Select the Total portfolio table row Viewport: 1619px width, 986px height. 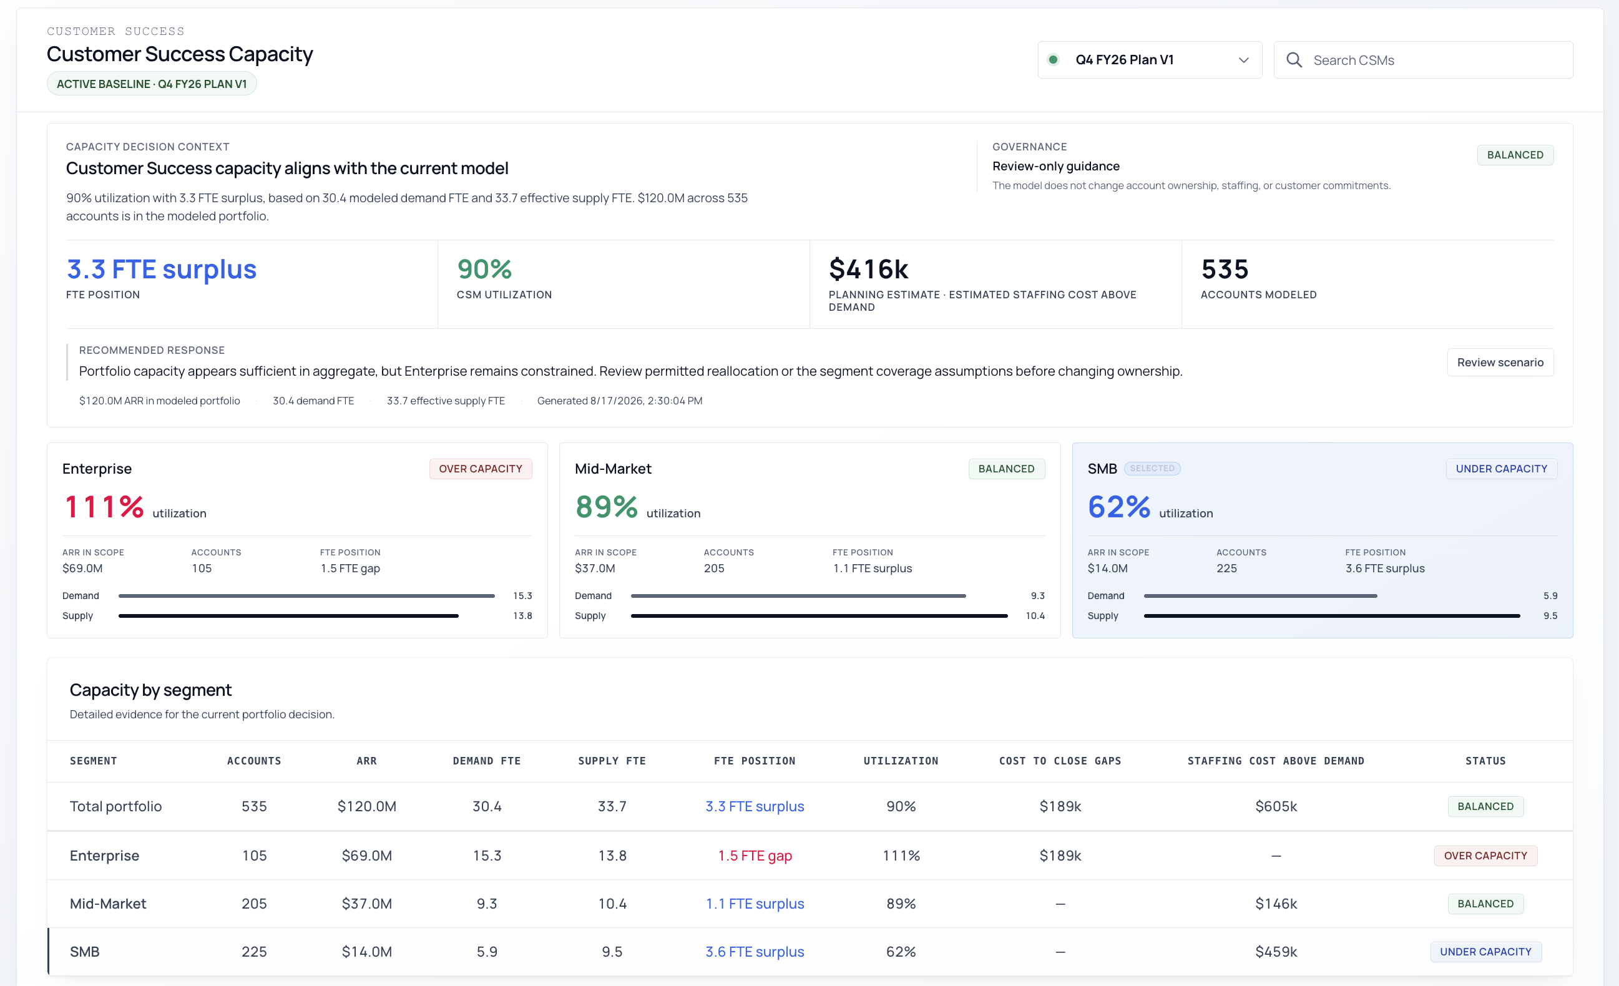coord(809,806)
